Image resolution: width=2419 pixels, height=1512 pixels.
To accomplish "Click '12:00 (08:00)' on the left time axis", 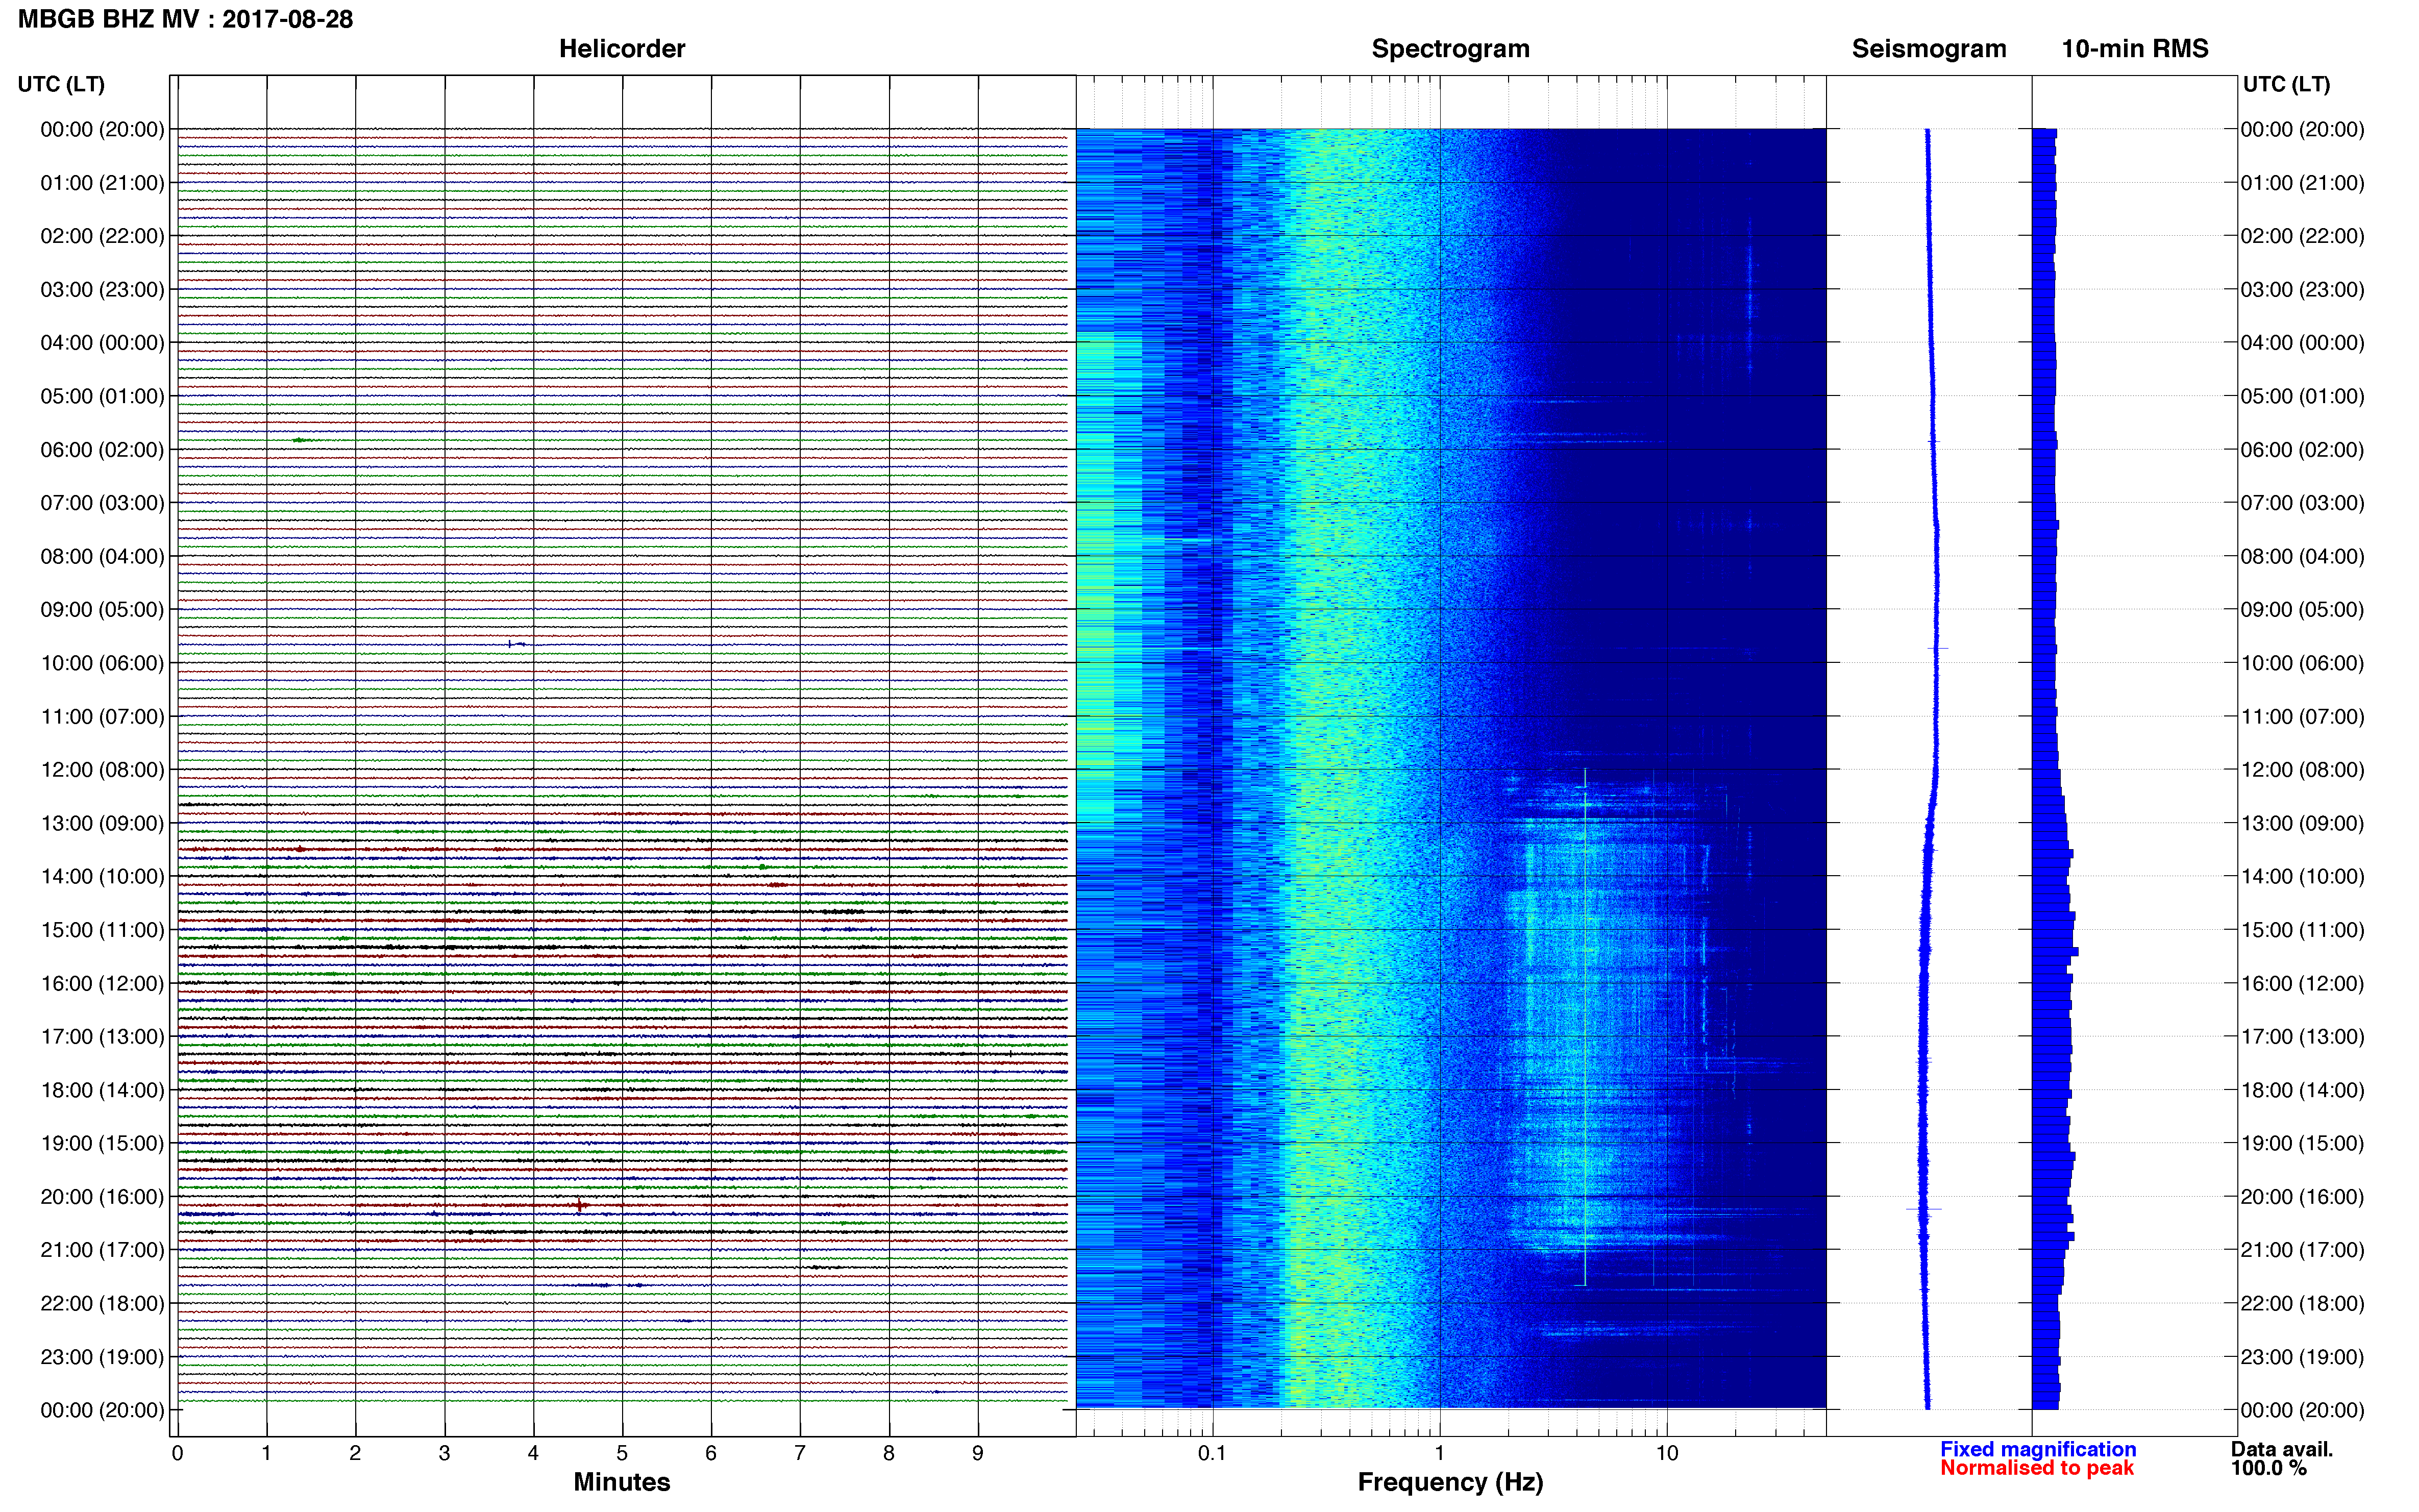I will [x=102, y=770].
